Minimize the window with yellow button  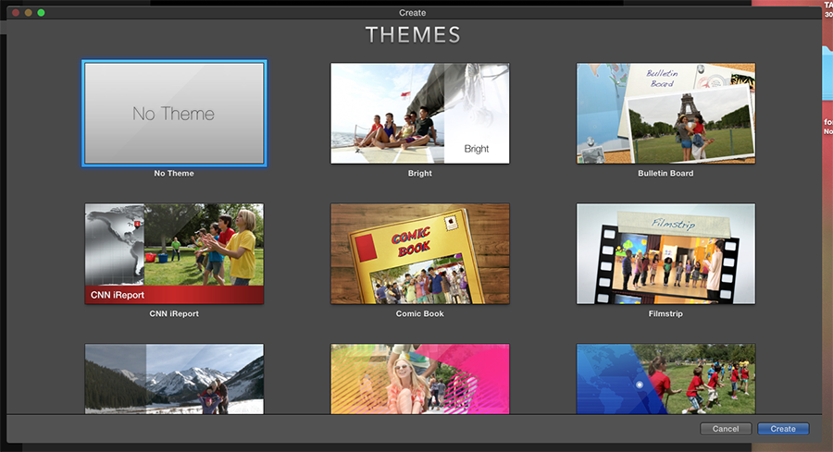[29, 12]
